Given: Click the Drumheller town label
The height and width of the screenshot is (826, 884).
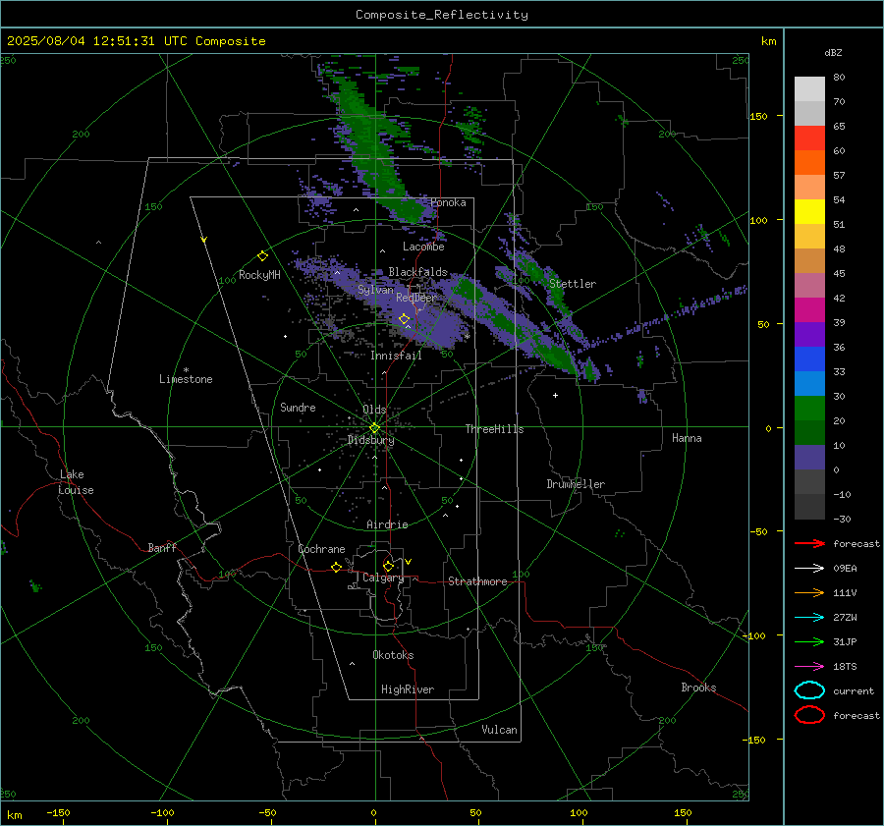Looking at the screenshot, I should tap(576, 484).
